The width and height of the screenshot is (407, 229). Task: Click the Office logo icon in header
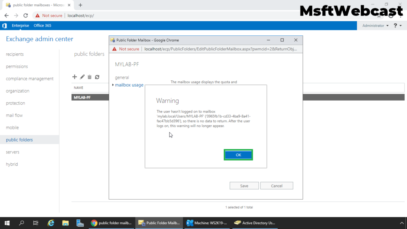4,25
